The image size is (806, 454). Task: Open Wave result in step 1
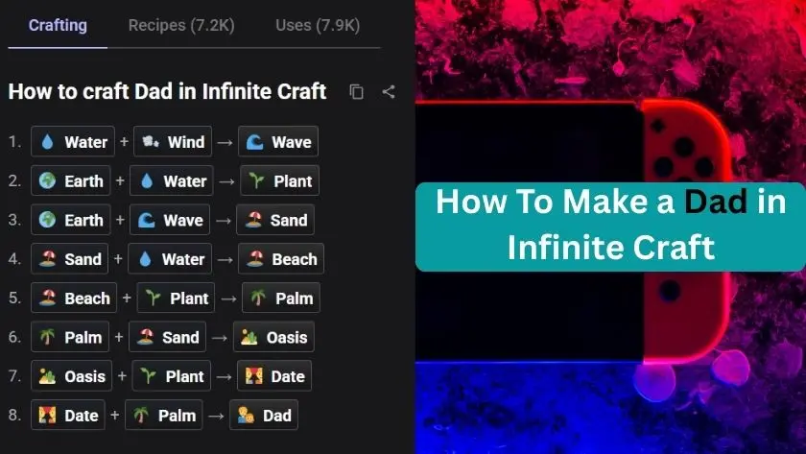tap(278, 141)
